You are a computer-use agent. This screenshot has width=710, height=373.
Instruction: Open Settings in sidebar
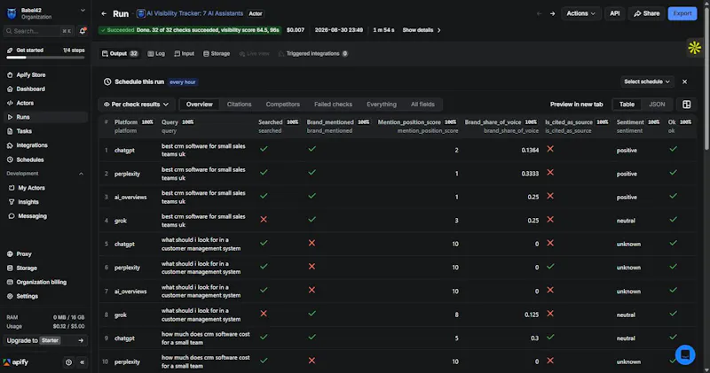click(44, 296)
